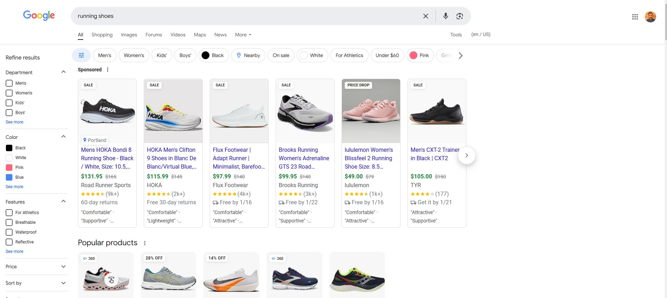Click the 14% OFF badge on the Nike shoe

click(217, 258)
